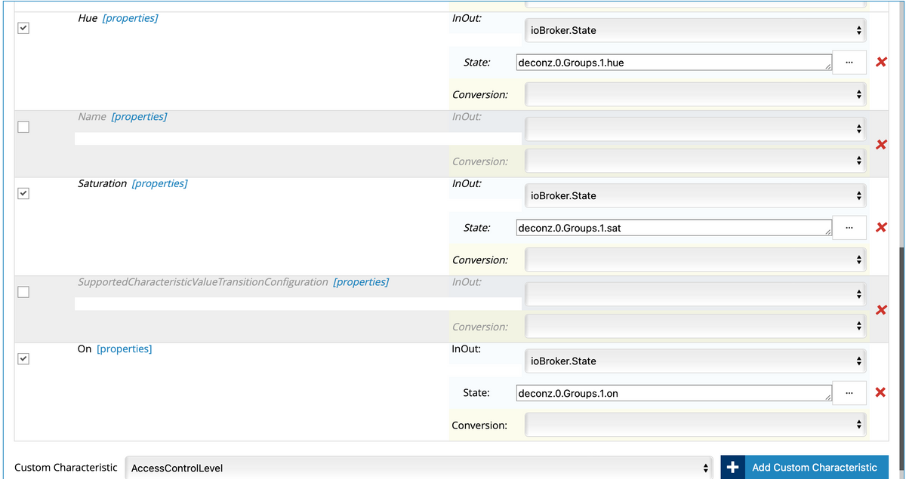Remove SupportedCharacteristicValueTransitionConfiguration with red X
Viewport: 906px width, 479px height.
(880, 310)
